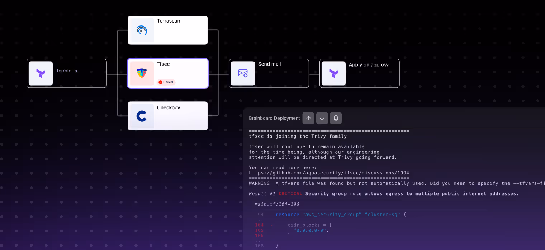Click the up arrow in Brainboard Deployment
The image size is (545, 250).
[x=308, y=118]
